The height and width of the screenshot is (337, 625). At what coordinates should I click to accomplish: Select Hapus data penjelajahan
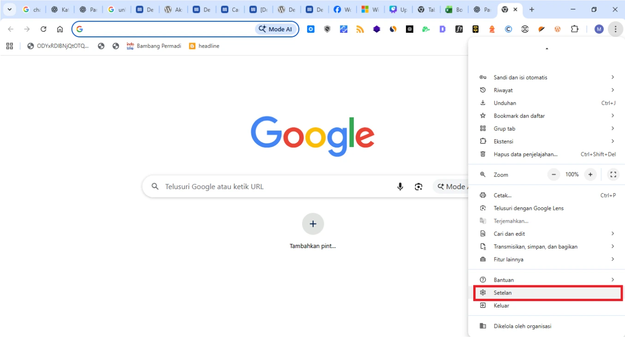(x=547, y=154)
